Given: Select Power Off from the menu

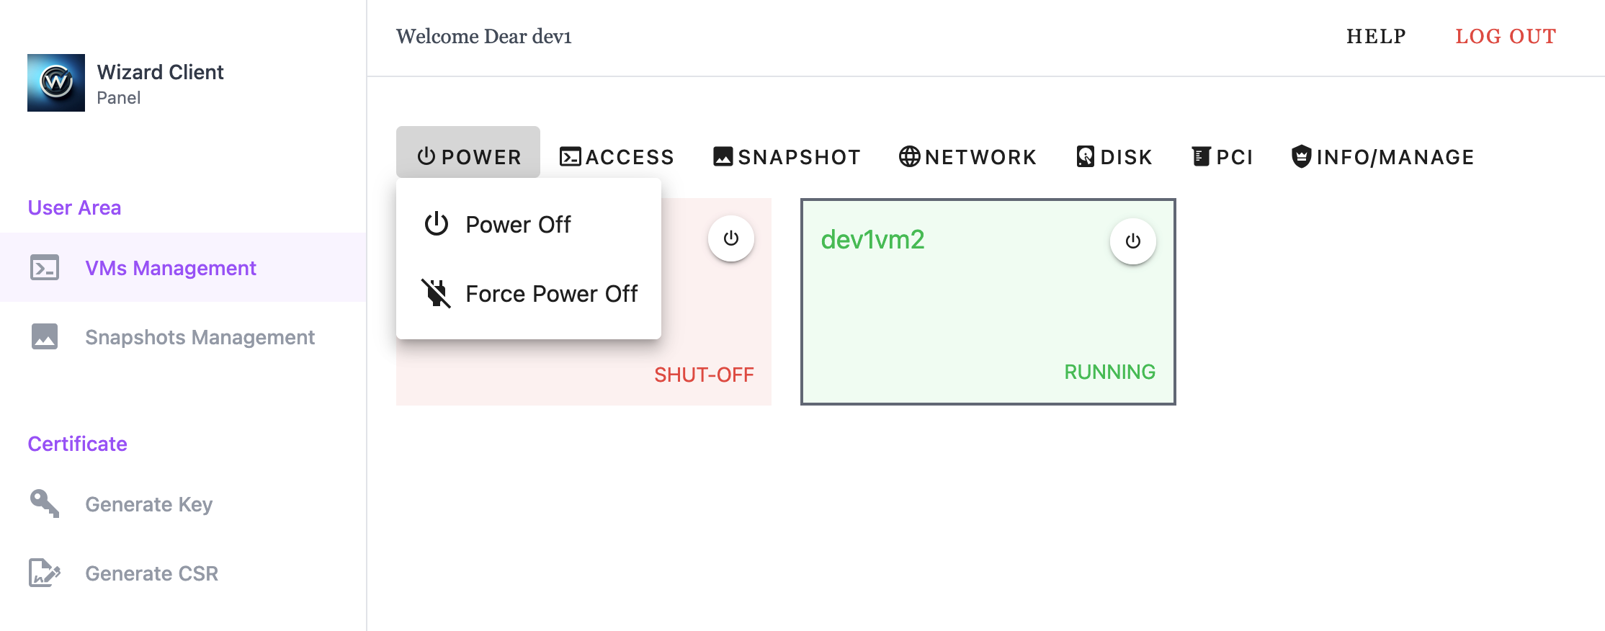Looking at the screenshot, I should (518, 225).
